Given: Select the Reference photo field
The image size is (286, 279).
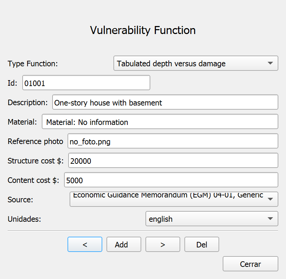Looking at the screenshot, I should [173, 141].
